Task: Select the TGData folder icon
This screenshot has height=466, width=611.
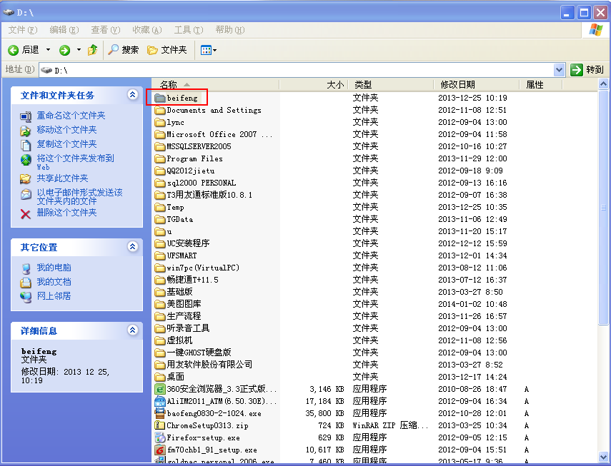Action: (x=160, y=219)
